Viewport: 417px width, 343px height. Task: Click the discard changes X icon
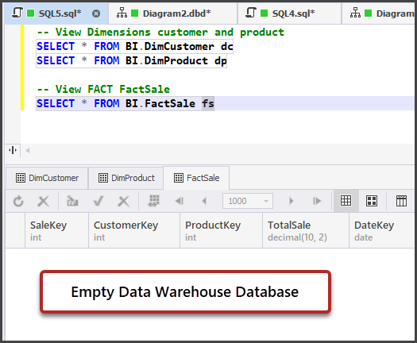click(124, 202)
